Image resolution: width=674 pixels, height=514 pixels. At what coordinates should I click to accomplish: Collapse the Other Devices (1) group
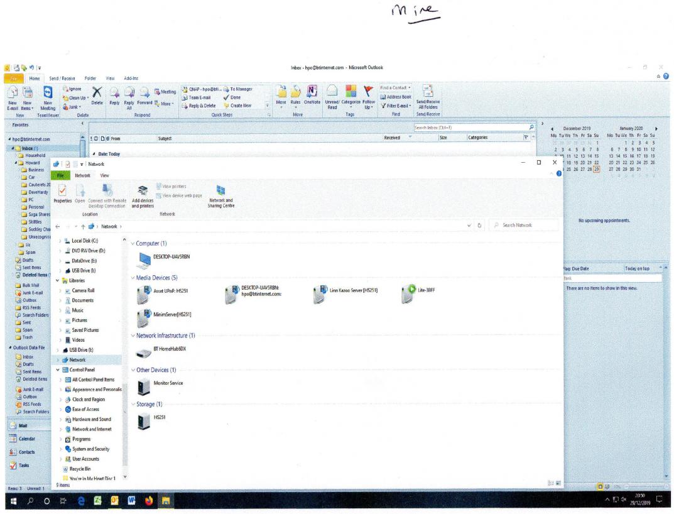click(x=133, y=370)
